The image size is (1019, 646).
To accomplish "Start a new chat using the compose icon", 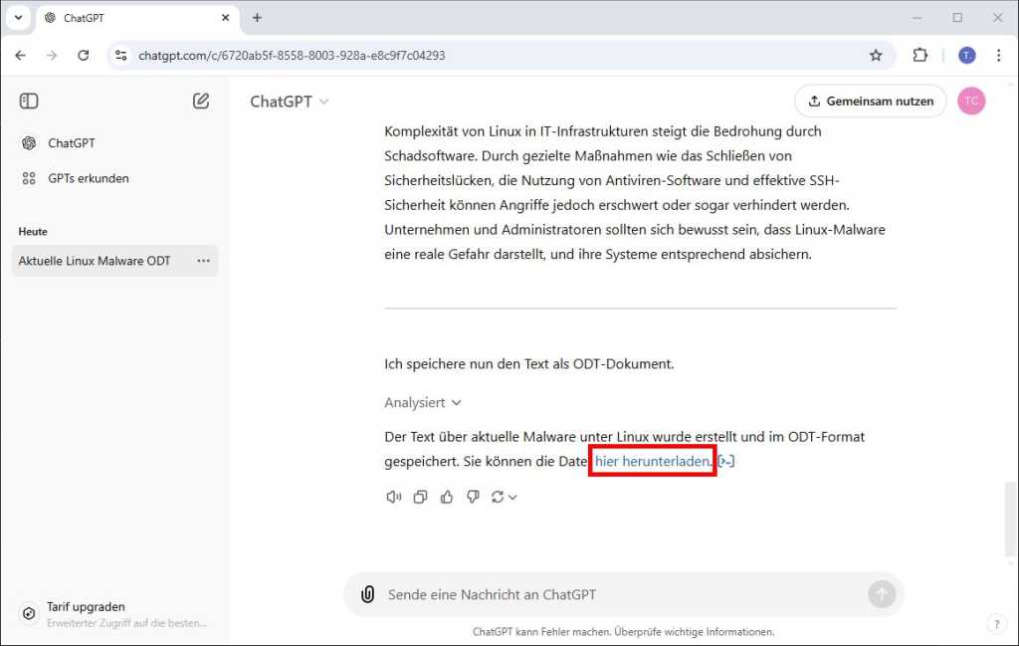I will 200,101.
